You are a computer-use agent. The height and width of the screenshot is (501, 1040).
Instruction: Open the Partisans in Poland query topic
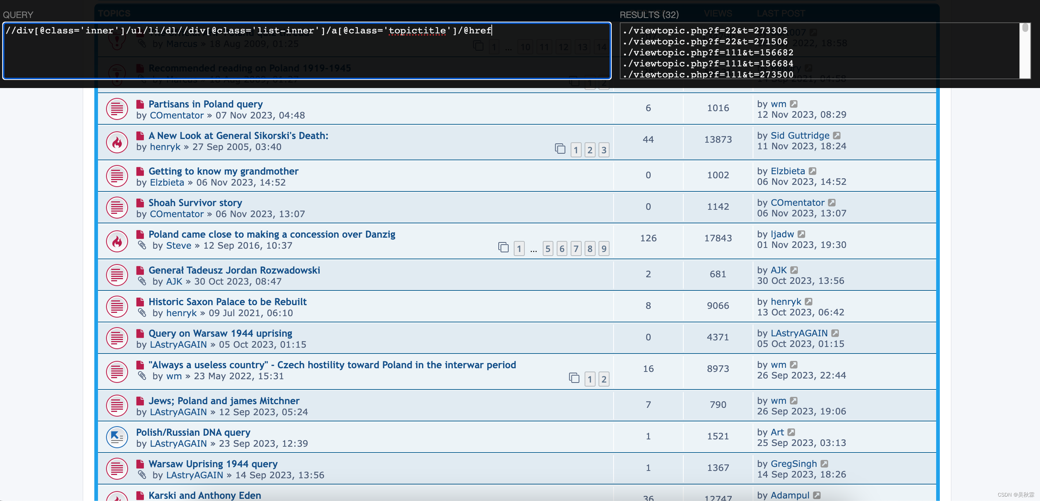coord(206,104)
